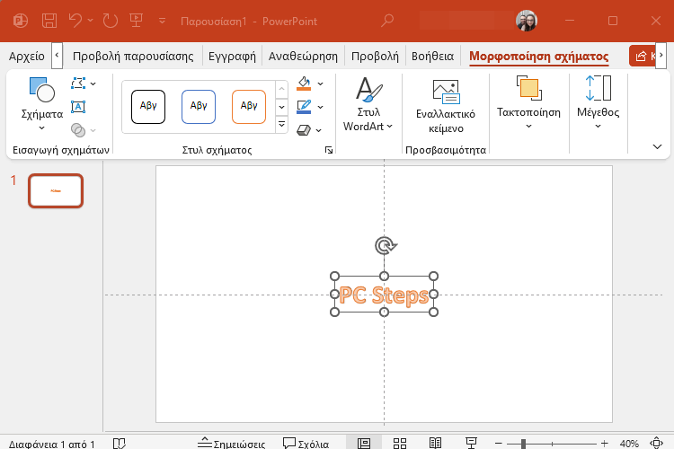Fit slide to current window
This screenshot has width=674, height=449.
[x=656, y=443]
